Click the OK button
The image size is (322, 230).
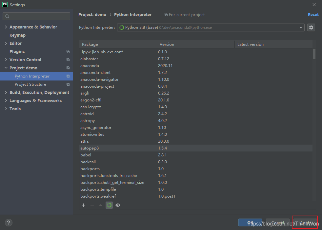pyautogui.click(x=250, y=222)
